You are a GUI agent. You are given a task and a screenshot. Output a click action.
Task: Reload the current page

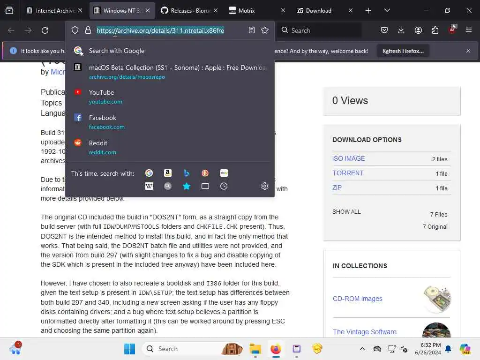tap(45, 30)
